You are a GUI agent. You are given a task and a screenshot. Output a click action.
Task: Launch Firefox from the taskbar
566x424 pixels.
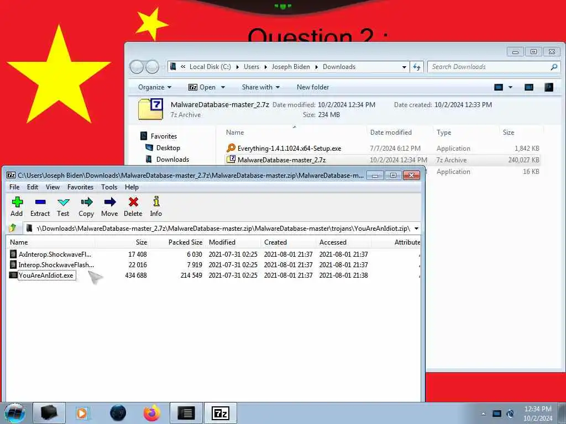click(x=152, y=413)
